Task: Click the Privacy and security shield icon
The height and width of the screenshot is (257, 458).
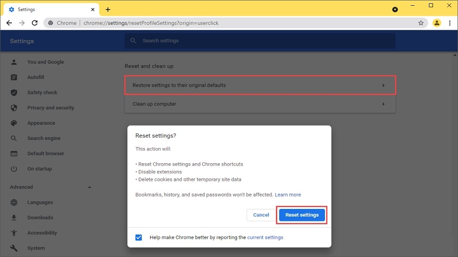Action: (x=14, y=108)
